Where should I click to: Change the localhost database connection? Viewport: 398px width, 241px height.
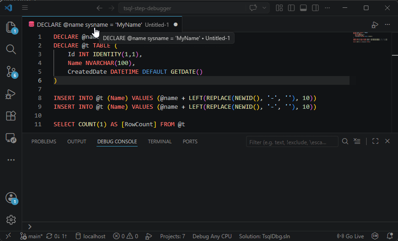click(x=90, y=236)
